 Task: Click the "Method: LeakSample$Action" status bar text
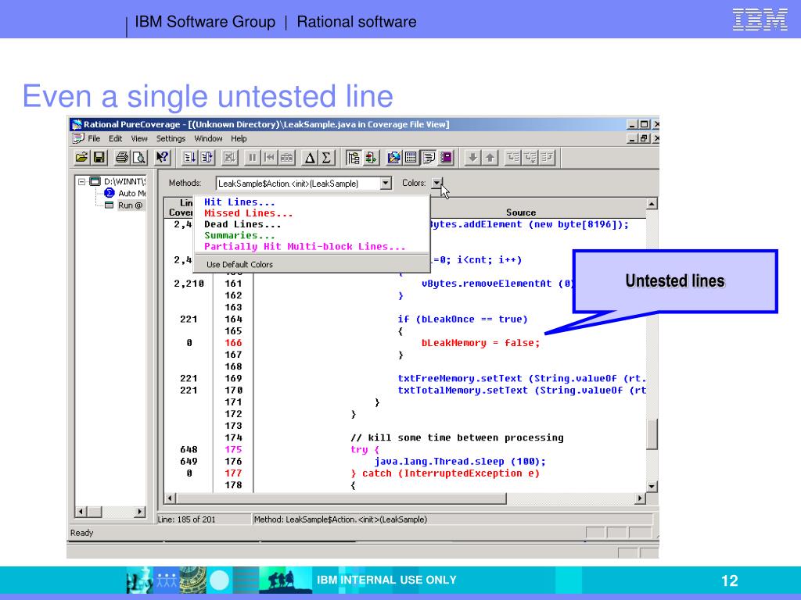point(340,520)
